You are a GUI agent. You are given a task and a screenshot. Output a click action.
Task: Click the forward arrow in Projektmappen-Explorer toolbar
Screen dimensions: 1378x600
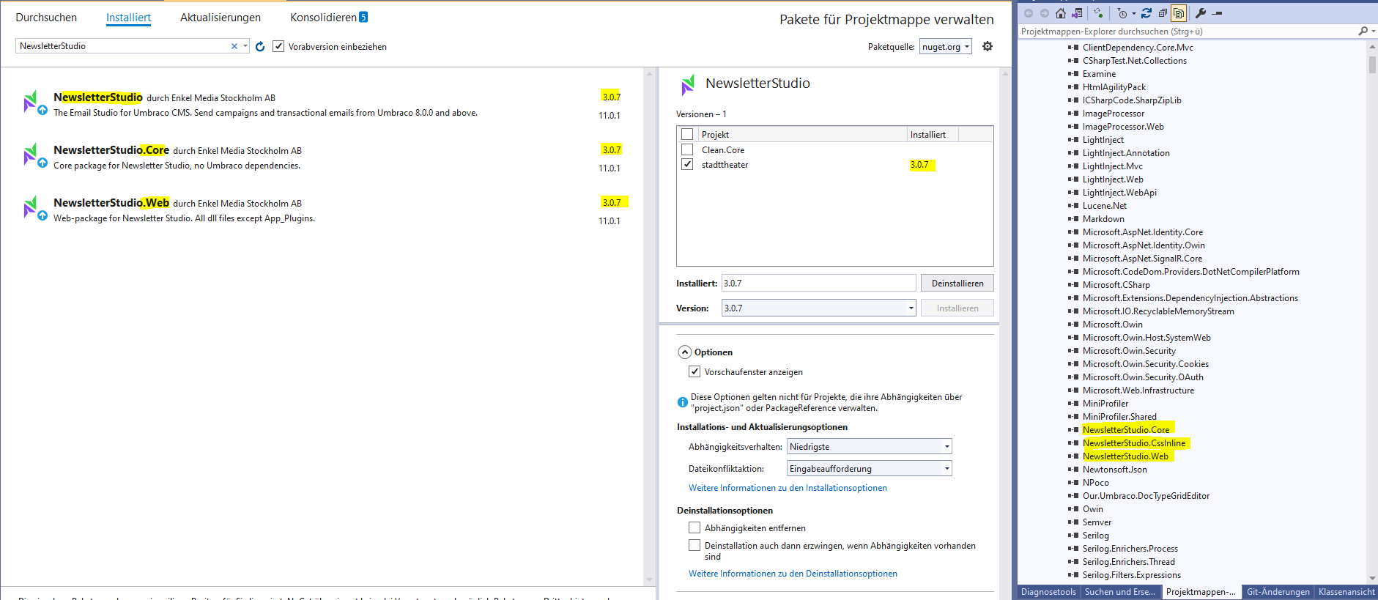click(1044, 13)
